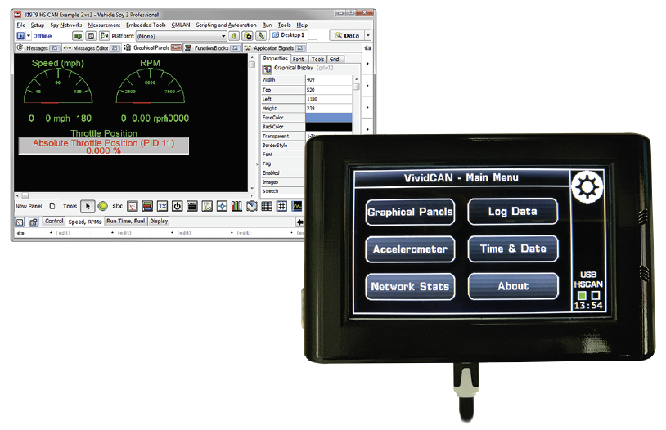Toggle the green USB status indicator box
Image resolution: width=666 pixels, height=430 pixels.
(x=581, y=295)
